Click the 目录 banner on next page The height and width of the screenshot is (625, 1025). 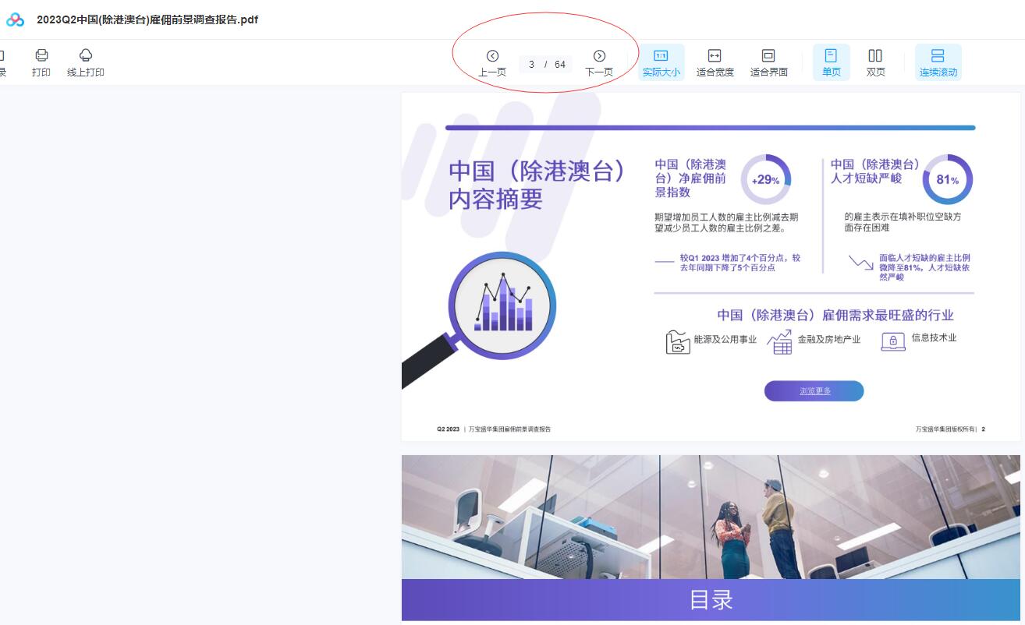point(711,599)
